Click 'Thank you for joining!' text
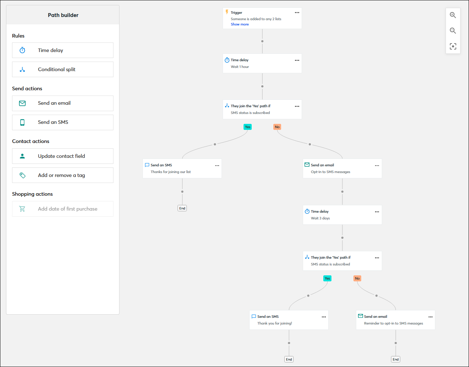The image size is (469, 367). click(x=275, y=323)
